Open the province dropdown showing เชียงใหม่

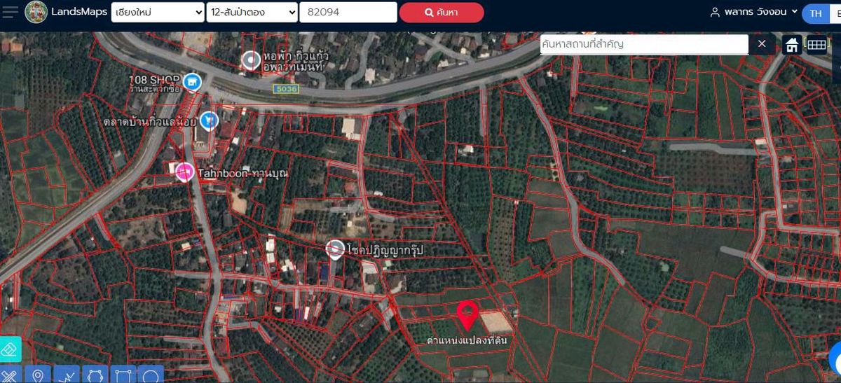158,13
